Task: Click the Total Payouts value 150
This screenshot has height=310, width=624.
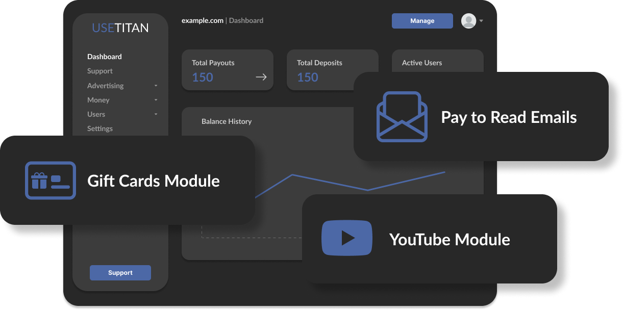Action: pos(203,77)
